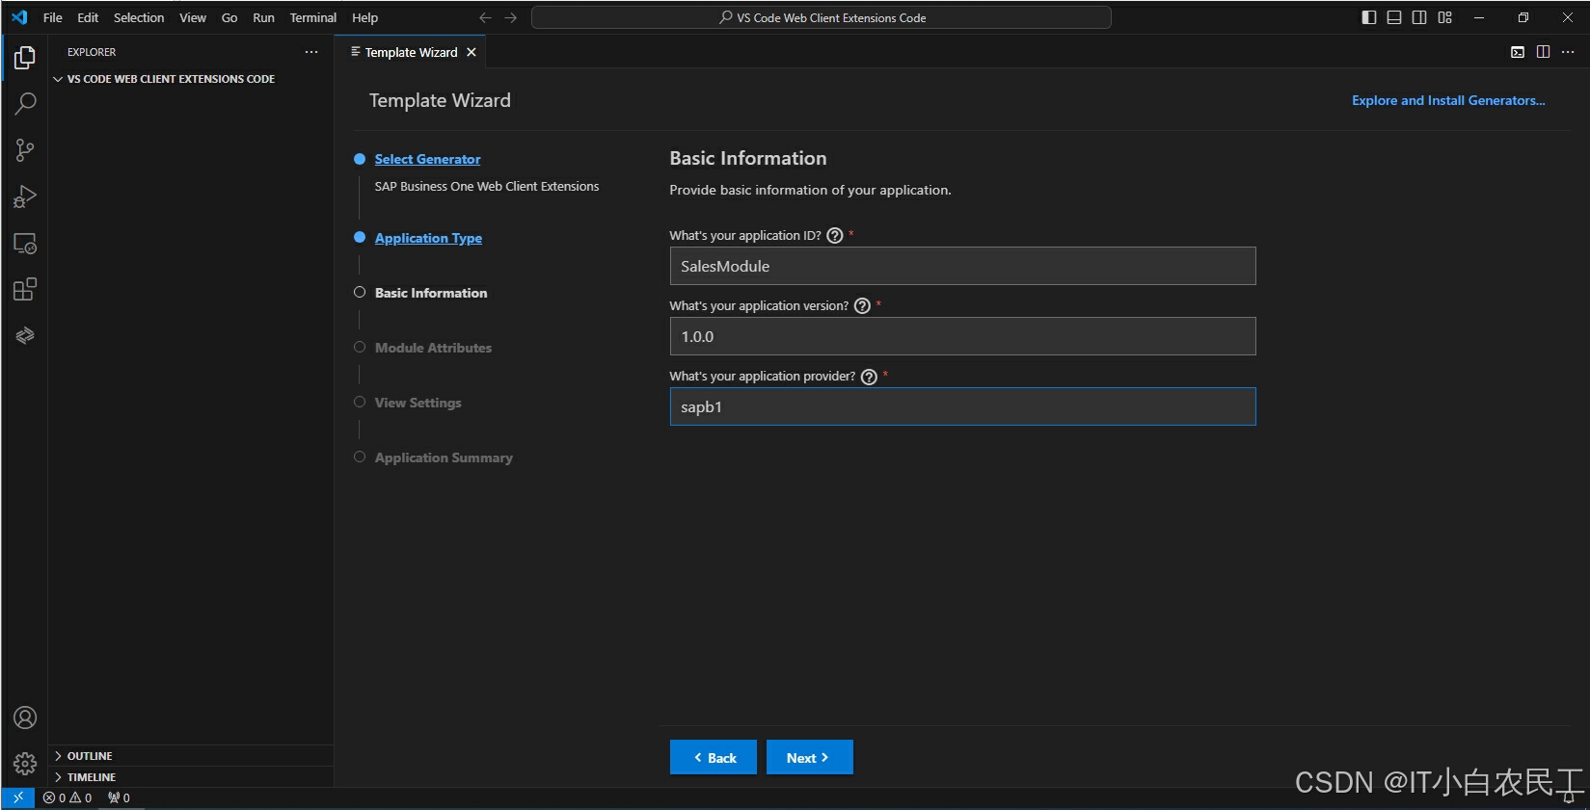Screen dimensions: 1590x810
Task: Open Explorer views and more actions menu
Action: tap(311, 52)
